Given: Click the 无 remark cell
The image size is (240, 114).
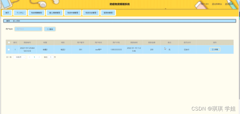Looking at the screenshot, I should tap(170, 50).
